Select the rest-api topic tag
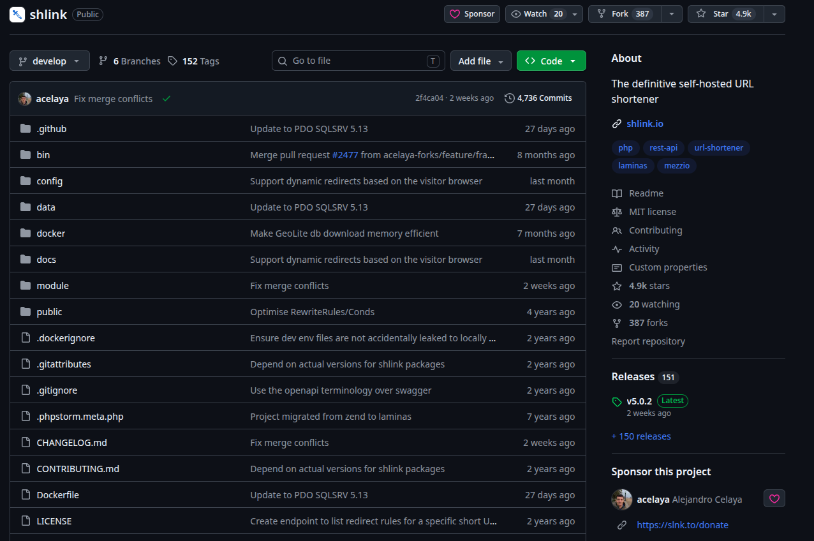Viewport: 814px width, 541px height. click(x=663, y=148)
